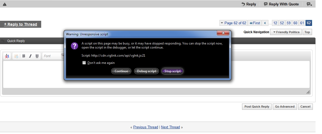Click Continue in the unresponsive script dialog

click(x=121, y=71)
